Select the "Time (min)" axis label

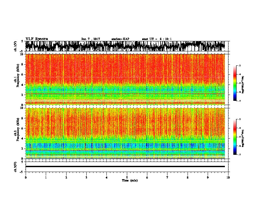pos(130,180)
